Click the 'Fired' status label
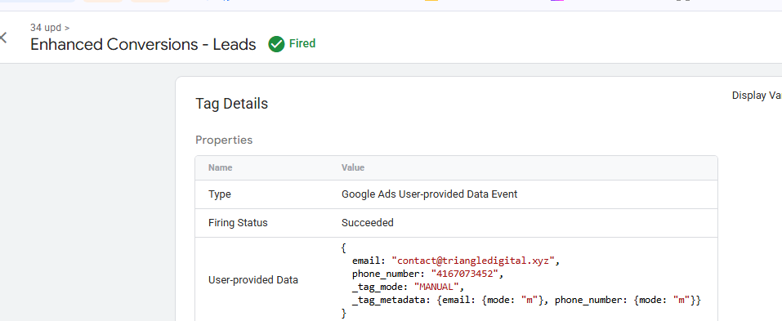Screen dimensions: 782x321 pos(302,44)
